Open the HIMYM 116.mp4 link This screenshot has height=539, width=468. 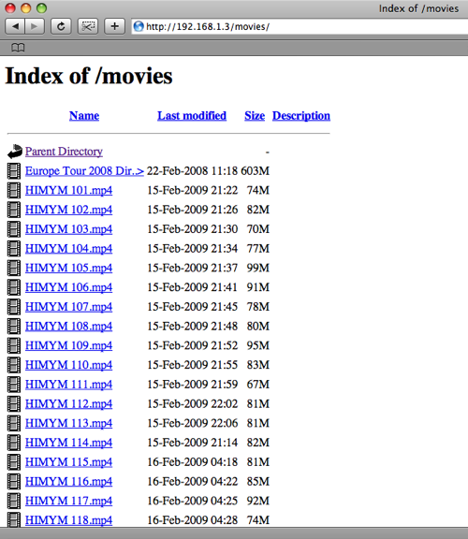point(68,482)
